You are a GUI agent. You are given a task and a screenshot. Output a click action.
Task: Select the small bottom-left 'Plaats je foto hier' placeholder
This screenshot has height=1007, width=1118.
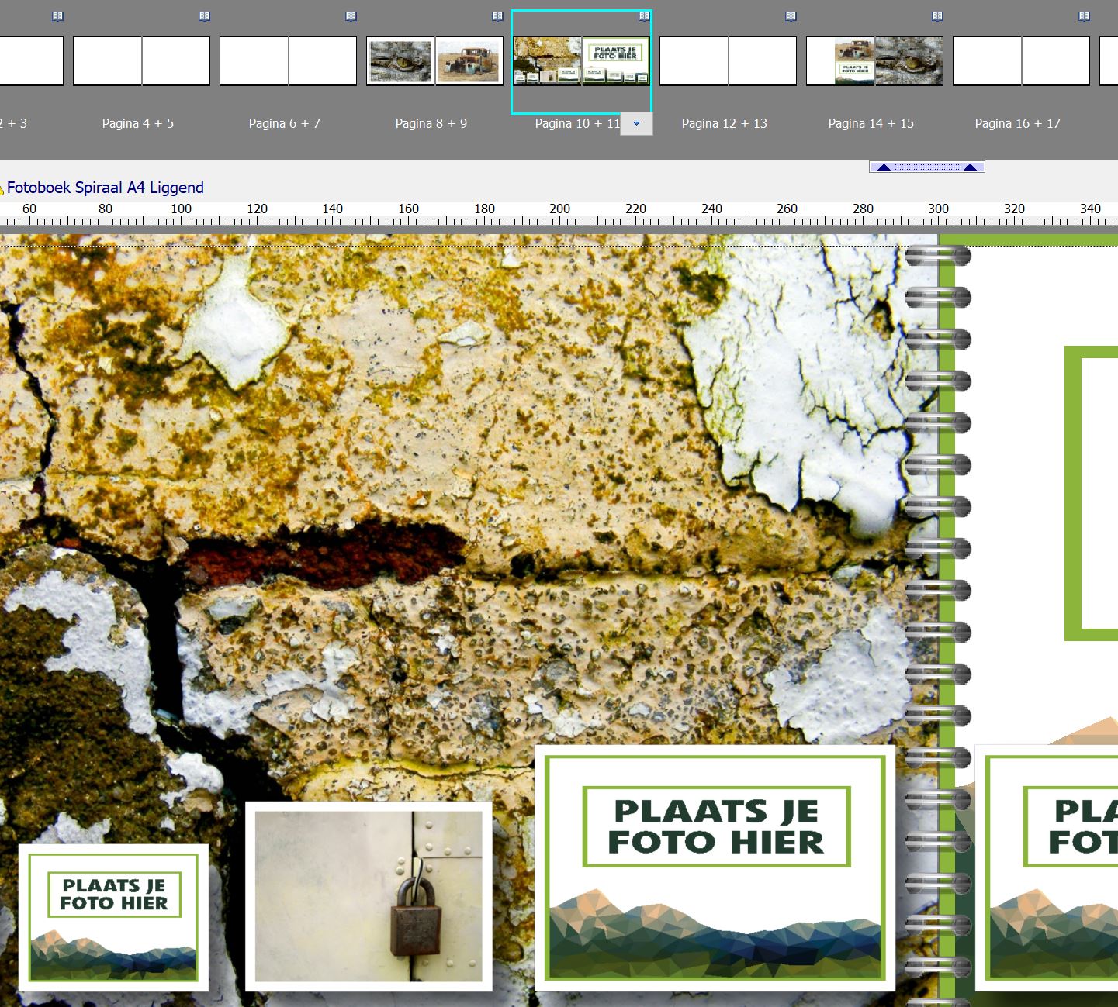pos(113,917)
